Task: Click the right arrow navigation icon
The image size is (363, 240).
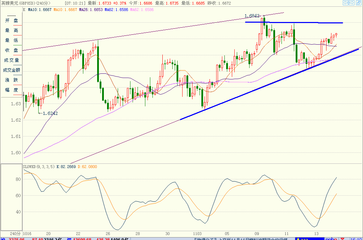Action: [352, 3]
